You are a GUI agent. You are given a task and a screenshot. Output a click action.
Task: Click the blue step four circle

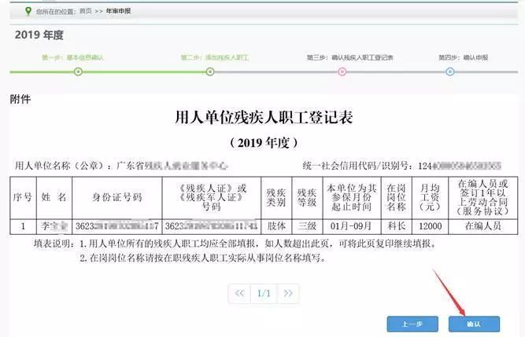tap(449, 71)
